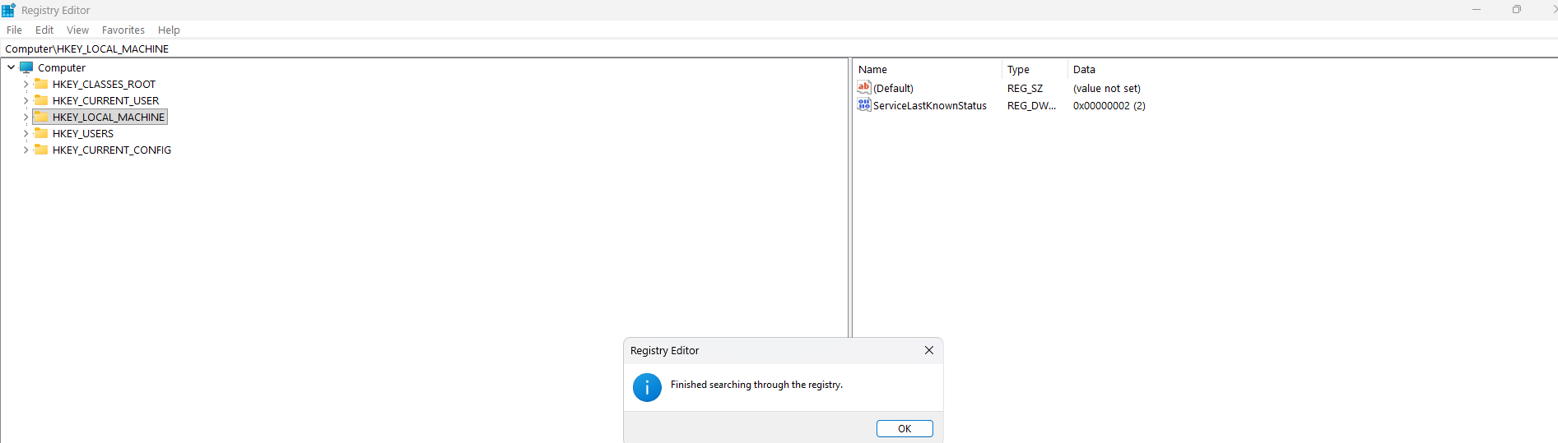Click the Data column header
Image resolution: width=1558 pixels, height=443 pixels.
coord(1312,69)
